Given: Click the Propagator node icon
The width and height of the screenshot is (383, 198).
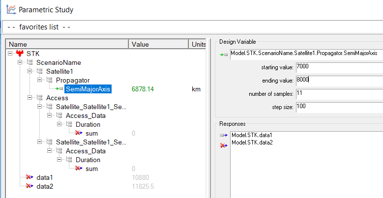Looking at the screenshot, I should (50, 80).
